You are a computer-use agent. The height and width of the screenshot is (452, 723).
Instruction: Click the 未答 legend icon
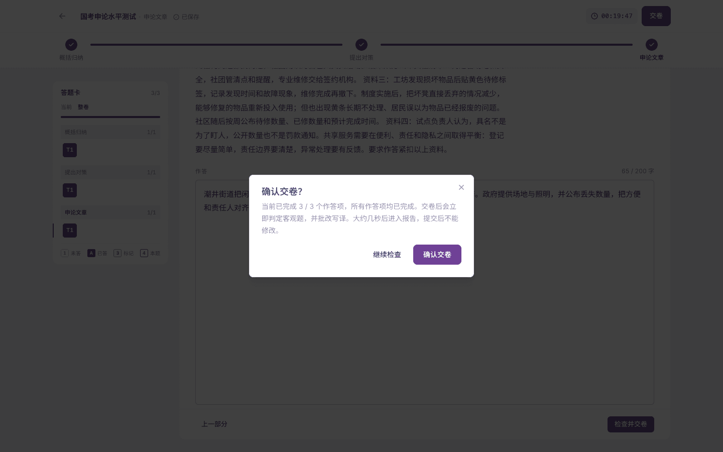click(65, 253)
